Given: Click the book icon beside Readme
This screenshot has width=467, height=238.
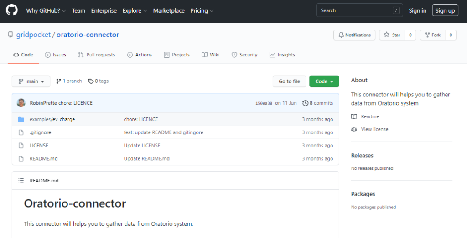Looking at the screenshot, I should 354,116.
